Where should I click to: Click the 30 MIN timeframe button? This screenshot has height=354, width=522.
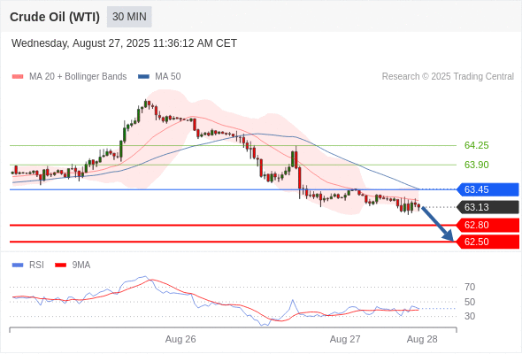click(129, 17)
